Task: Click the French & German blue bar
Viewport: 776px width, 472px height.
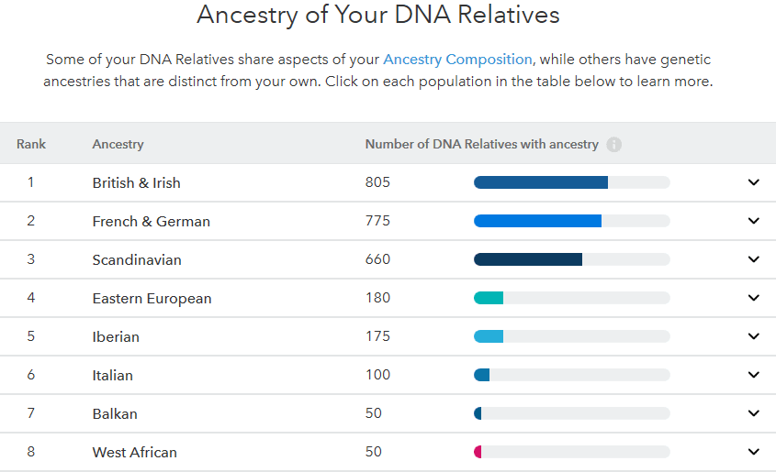Action: [x=537, y=221]
